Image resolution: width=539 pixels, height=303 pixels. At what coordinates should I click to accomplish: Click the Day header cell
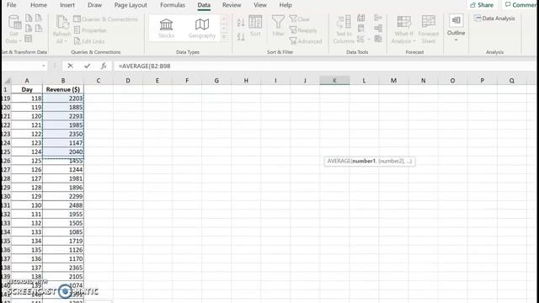click(27, 89)
